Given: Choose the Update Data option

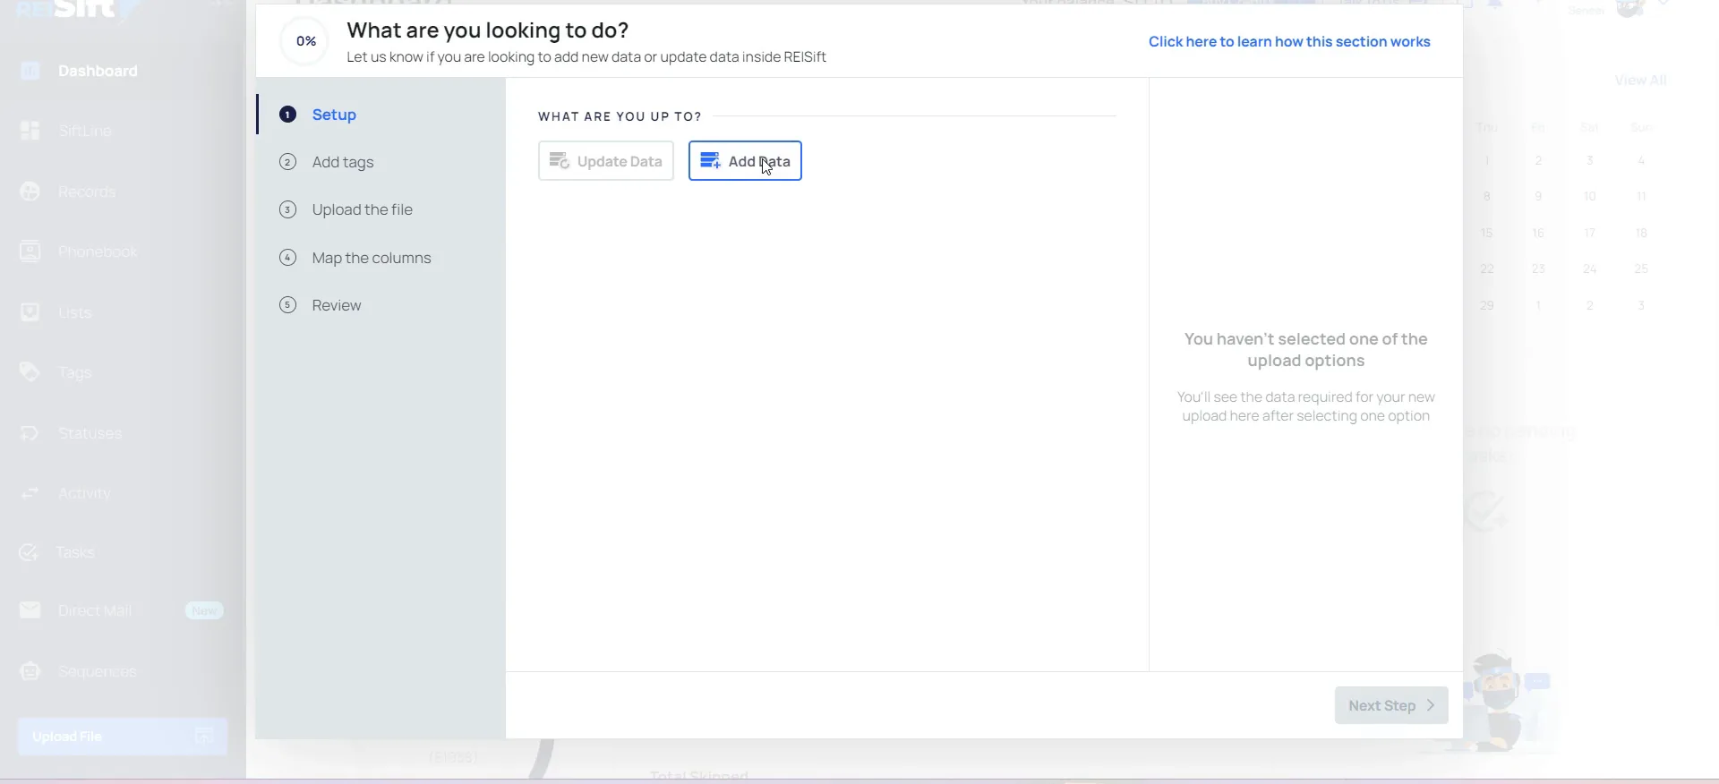Looking at the screenshot, I should coord(606,161).
